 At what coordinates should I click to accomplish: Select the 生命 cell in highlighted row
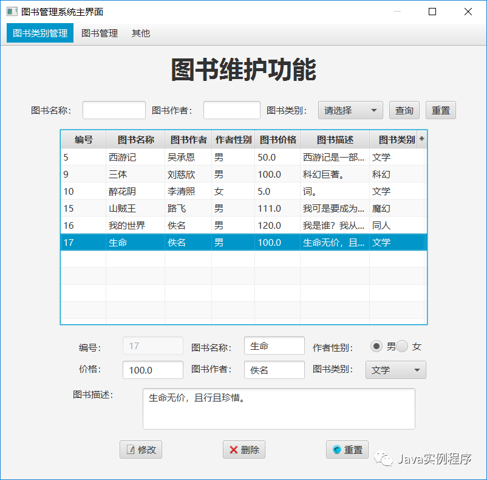[135, 242]
